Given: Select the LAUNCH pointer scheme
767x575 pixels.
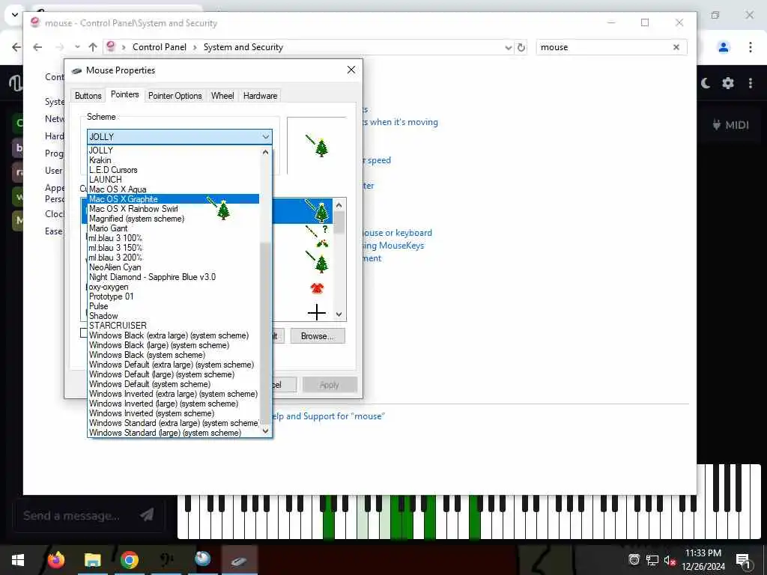Looking at the screenshot, I should (x=174, y=180).
